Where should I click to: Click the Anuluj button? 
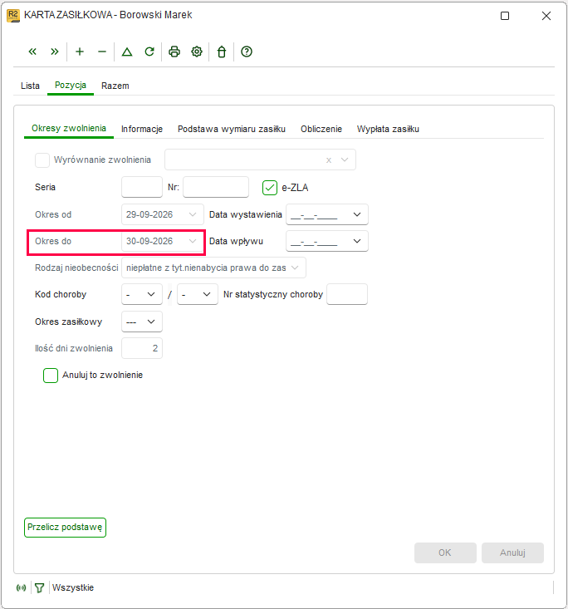coord(512,553)
